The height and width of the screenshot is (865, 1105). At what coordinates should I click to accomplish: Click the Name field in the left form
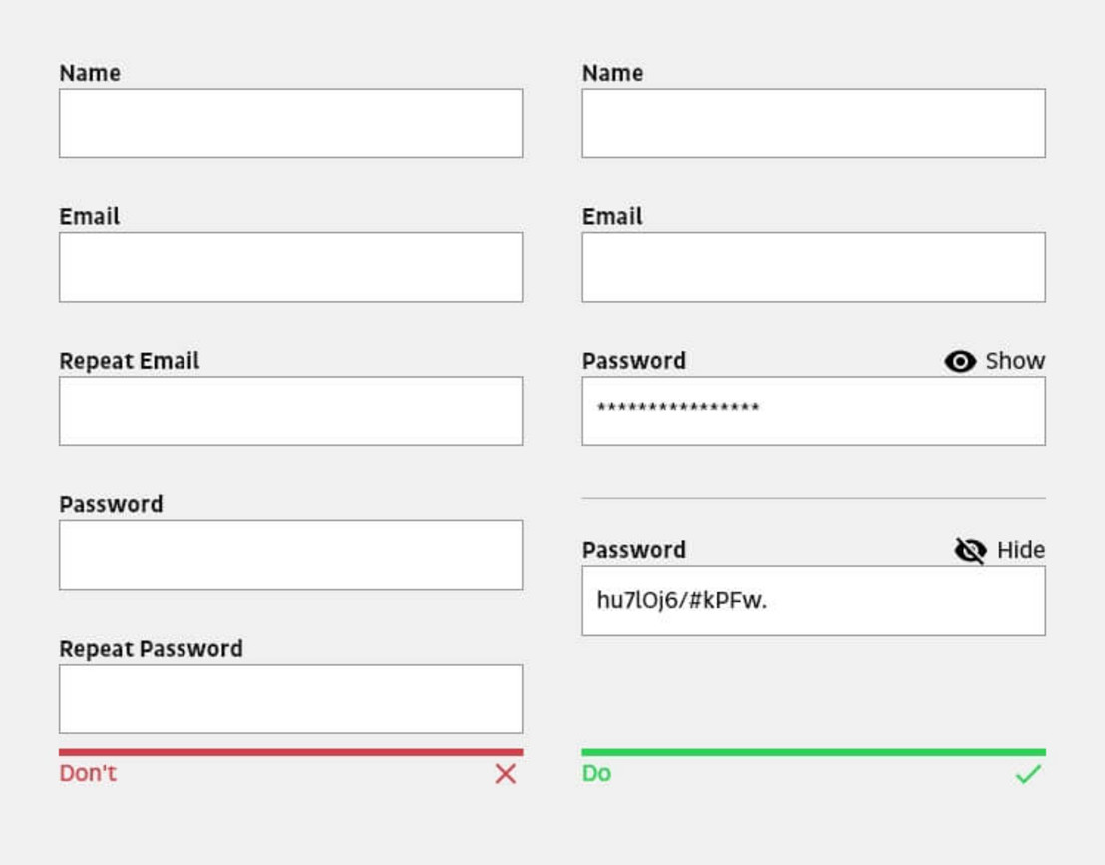pos(290,124)
